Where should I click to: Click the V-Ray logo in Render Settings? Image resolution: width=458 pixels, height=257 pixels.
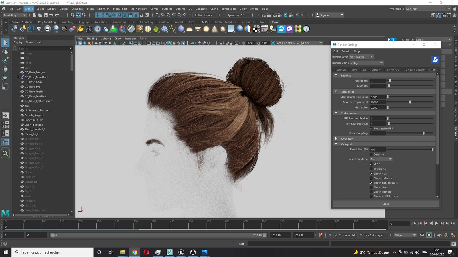tap(435, 59)
